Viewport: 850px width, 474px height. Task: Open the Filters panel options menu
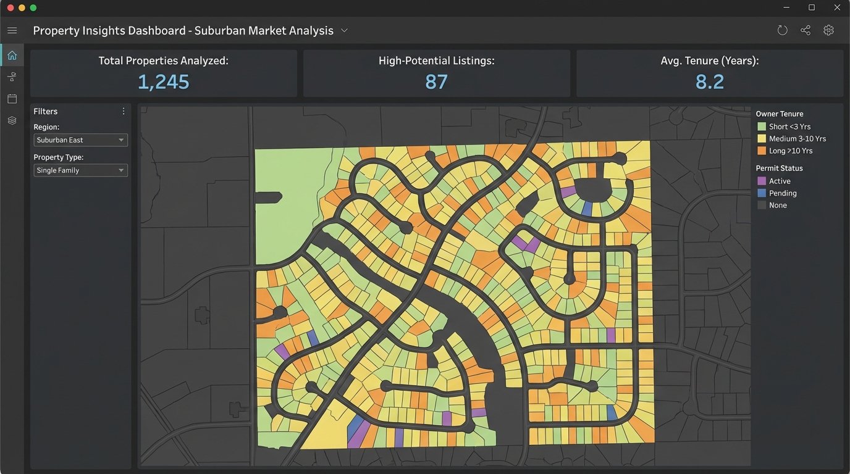[x=123, y=110]
